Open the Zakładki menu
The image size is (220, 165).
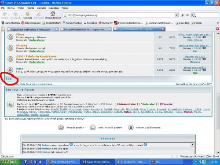(x=41, y=8)
